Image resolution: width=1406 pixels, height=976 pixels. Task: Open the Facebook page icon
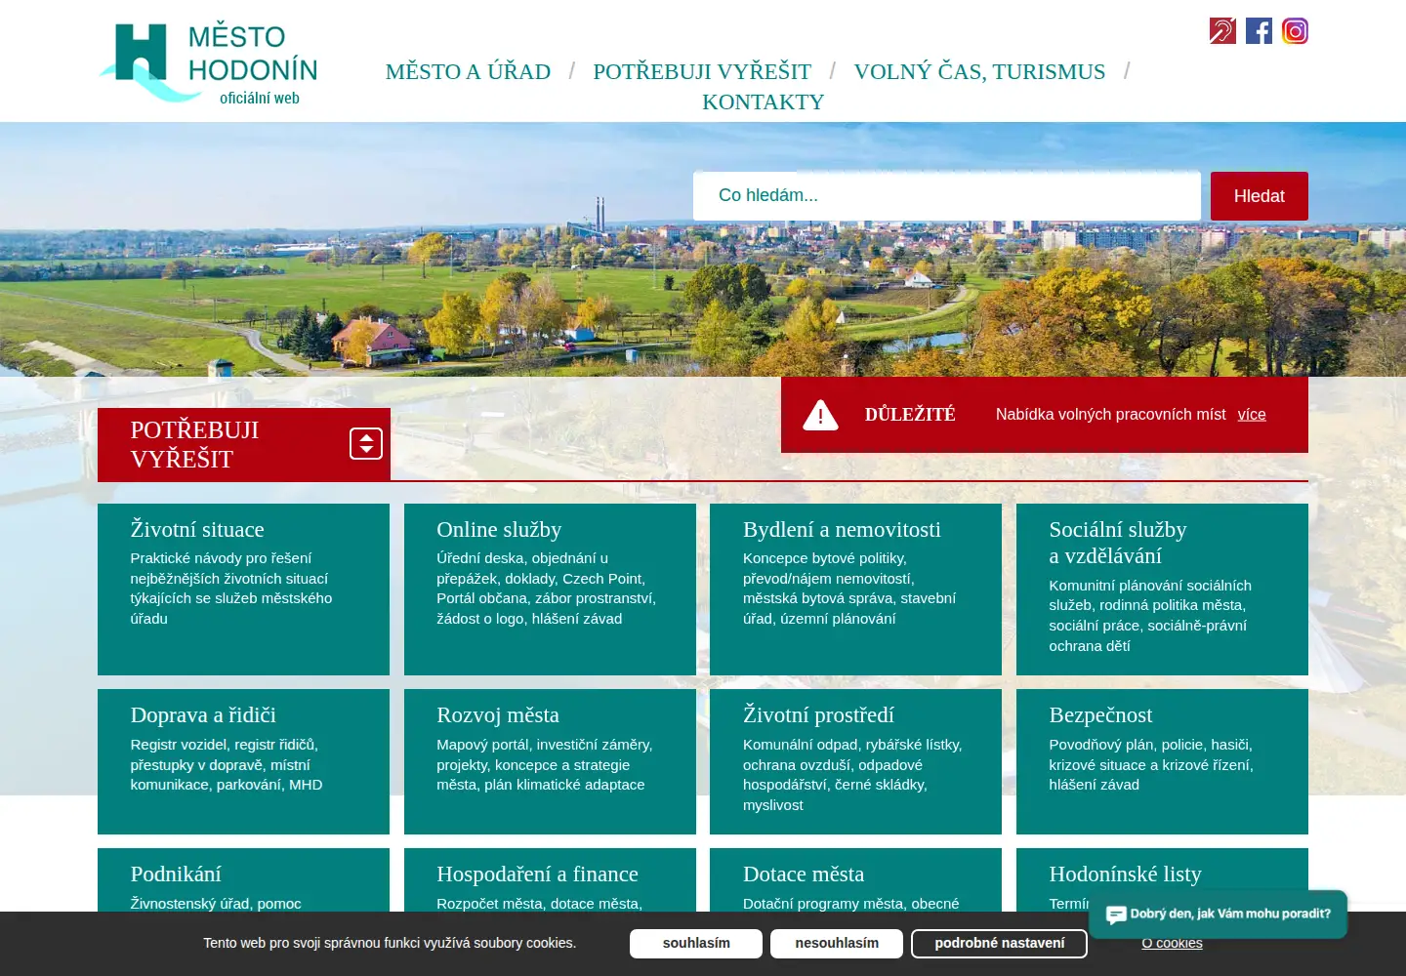(x=1259, y=31)
